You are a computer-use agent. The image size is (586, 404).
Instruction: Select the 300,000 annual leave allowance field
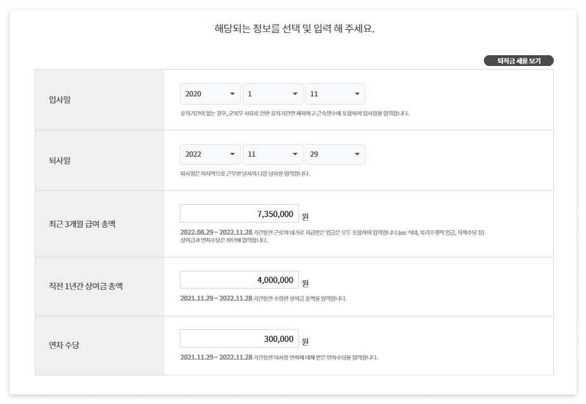[x=239, y=338]
